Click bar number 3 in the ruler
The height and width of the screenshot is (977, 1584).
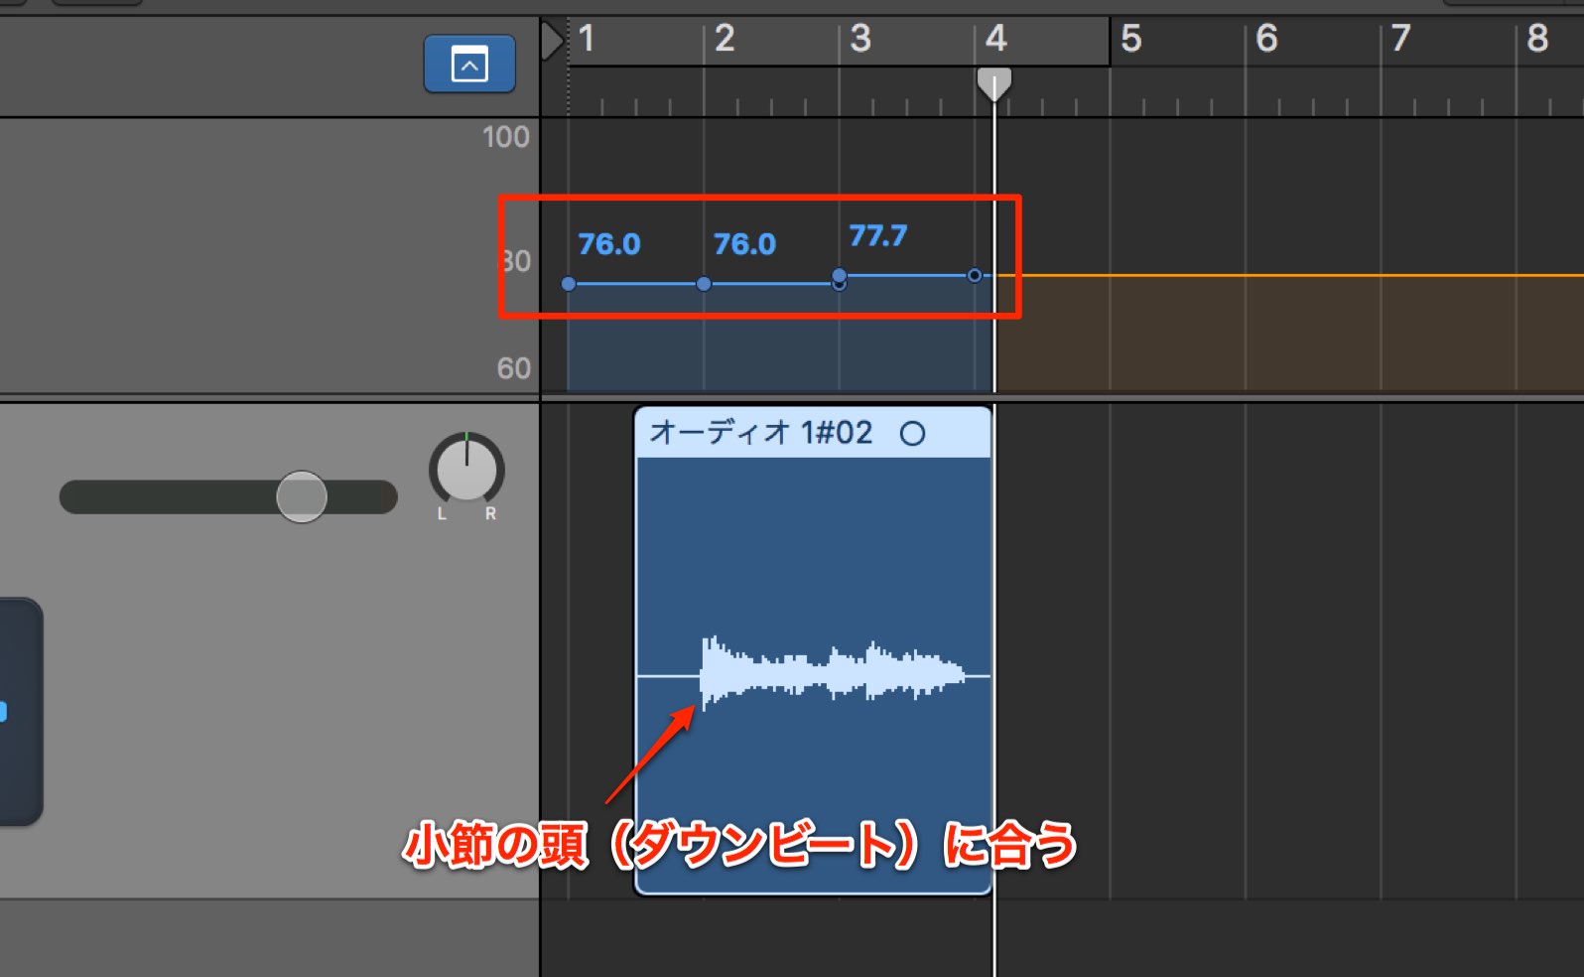pos(860,39)
